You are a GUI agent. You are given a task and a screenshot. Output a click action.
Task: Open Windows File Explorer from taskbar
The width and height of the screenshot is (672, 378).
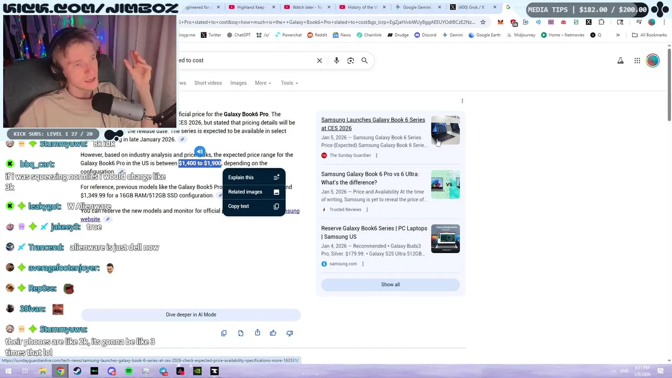coord(43,371)
